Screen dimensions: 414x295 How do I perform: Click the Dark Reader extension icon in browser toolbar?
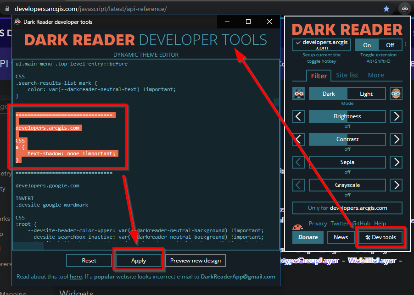405,9
